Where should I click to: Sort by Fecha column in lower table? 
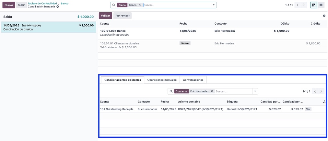point(165,102)
